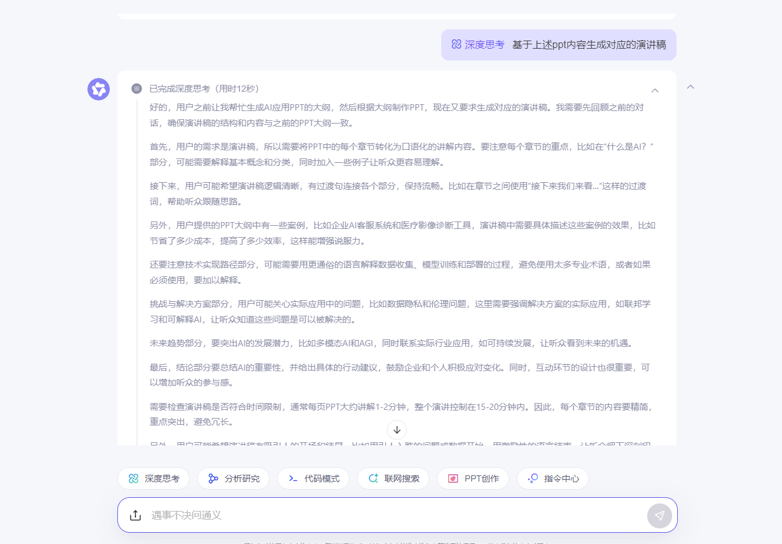Expand remaining thinking text with the circular down arrow
Image resolution: width=782 pixels, height=544 pixels.
396,430
